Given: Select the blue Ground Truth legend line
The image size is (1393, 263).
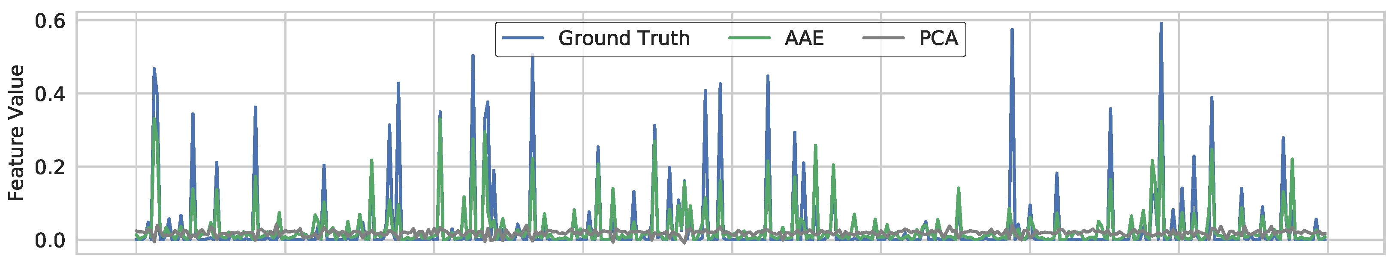Looking at the screenshot, I should (x=522, y=38).
